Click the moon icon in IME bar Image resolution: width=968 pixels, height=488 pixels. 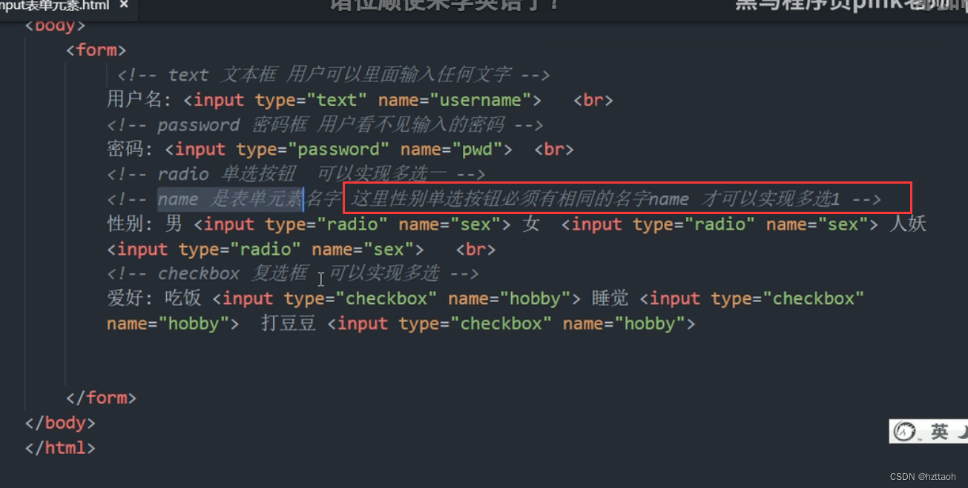click(962, 432)
